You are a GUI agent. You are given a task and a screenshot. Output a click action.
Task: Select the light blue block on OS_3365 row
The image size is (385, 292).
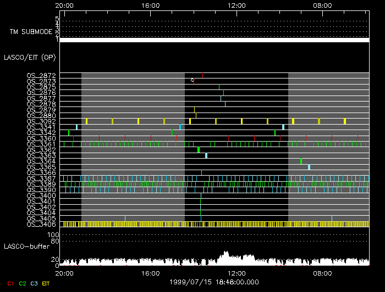tap(309, 167)
